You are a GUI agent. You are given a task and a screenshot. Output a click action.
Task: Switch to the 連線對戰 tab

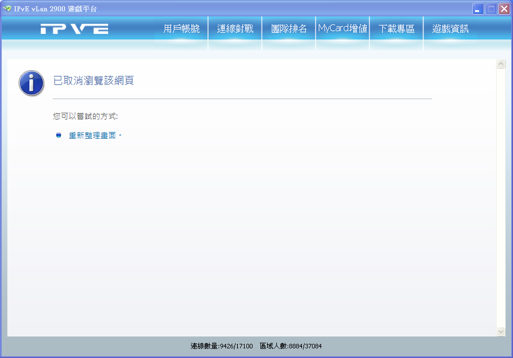235,29
